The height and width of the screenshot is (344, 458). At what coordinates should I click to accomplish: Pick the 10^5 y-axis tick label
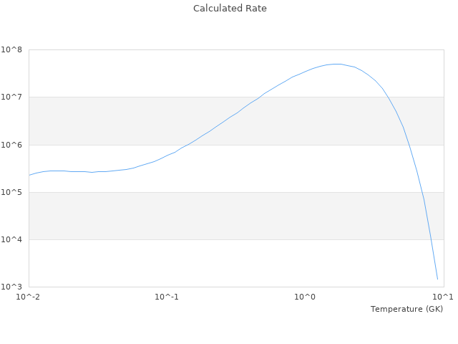click(x=11, y=192)
